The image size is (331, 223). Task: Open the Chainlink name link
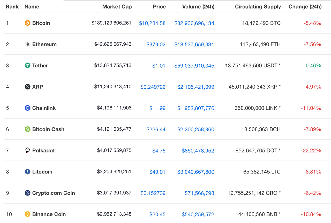[44, 108]
